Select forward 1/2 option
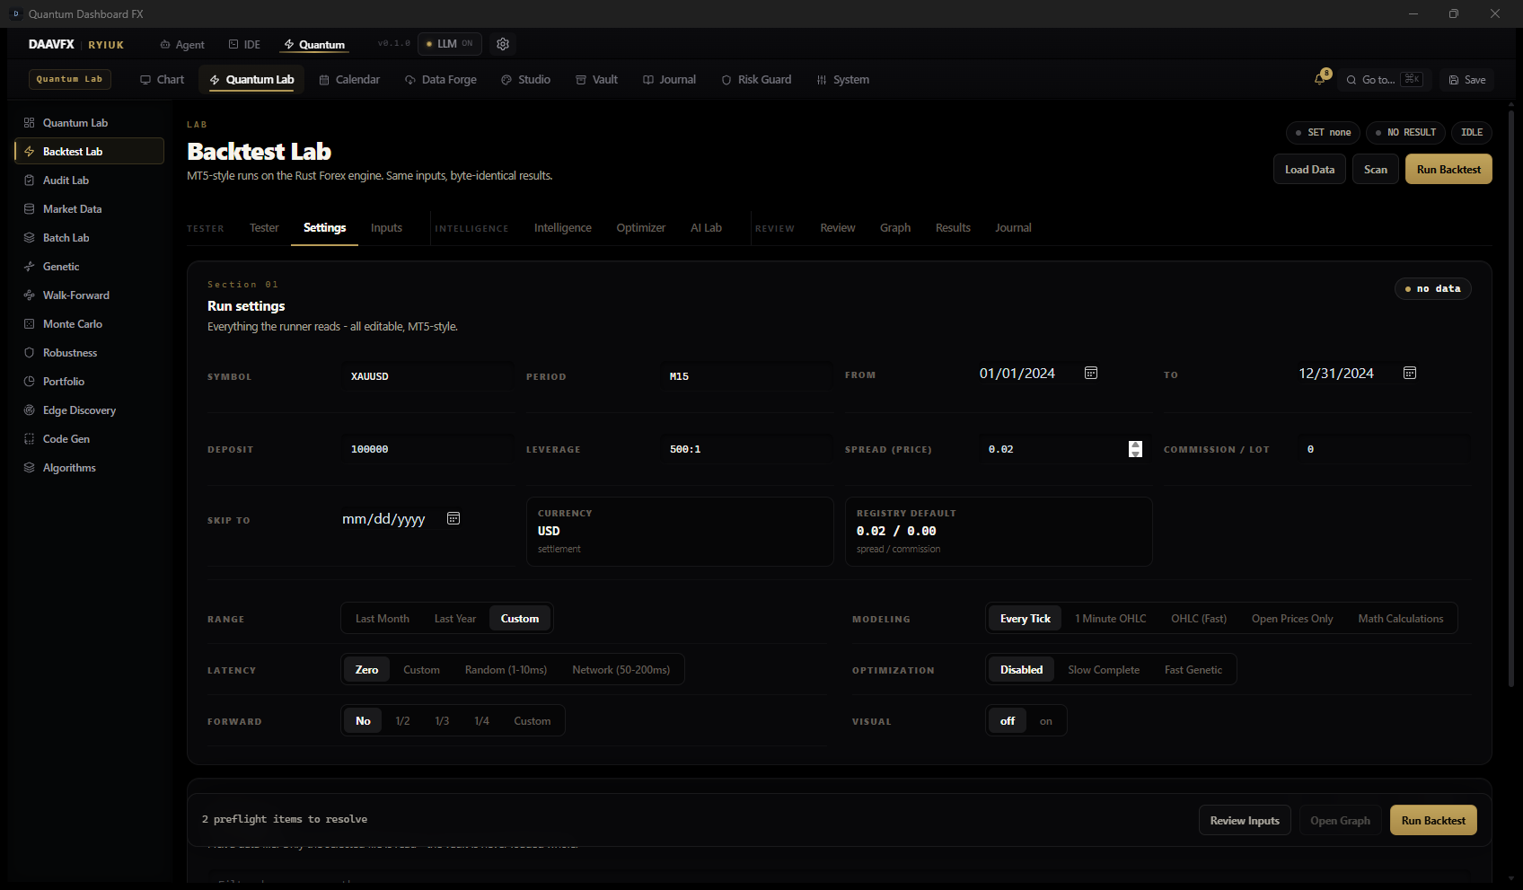The height and width of the screenshot is (890, 1523). 402,721
